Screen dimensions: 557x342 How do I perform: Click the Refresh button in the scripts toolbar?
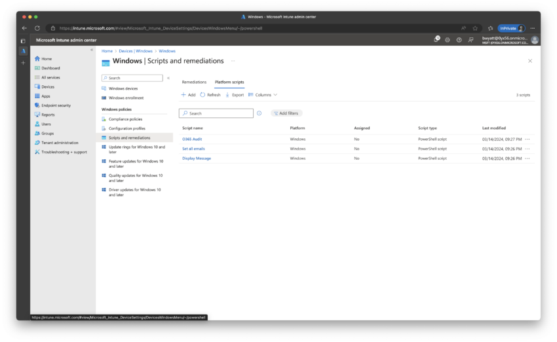point(210,95)
